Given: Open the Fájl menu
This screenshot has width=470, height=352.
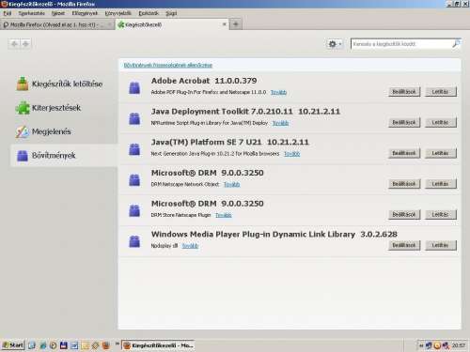Looking at the screenshot, I should (8, 13).
